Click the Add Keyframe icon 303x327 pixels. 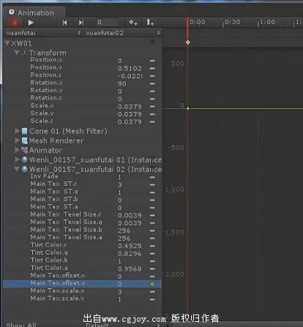point(133,23)
